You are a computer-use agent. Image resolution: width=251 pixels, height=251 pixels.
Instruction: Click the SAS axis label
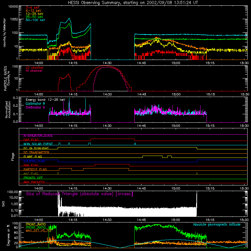point(3,204)
